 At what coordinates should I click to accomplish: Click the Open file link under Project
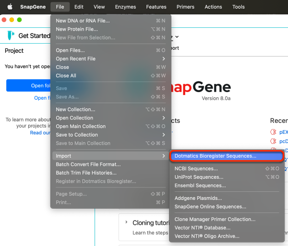42,98
